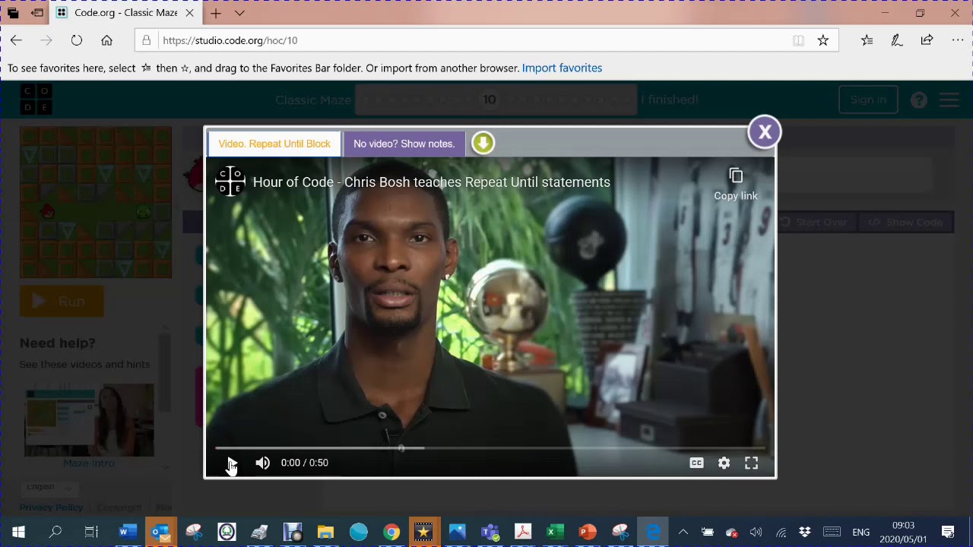Click the Start Over button

click(x=813, y=223)
